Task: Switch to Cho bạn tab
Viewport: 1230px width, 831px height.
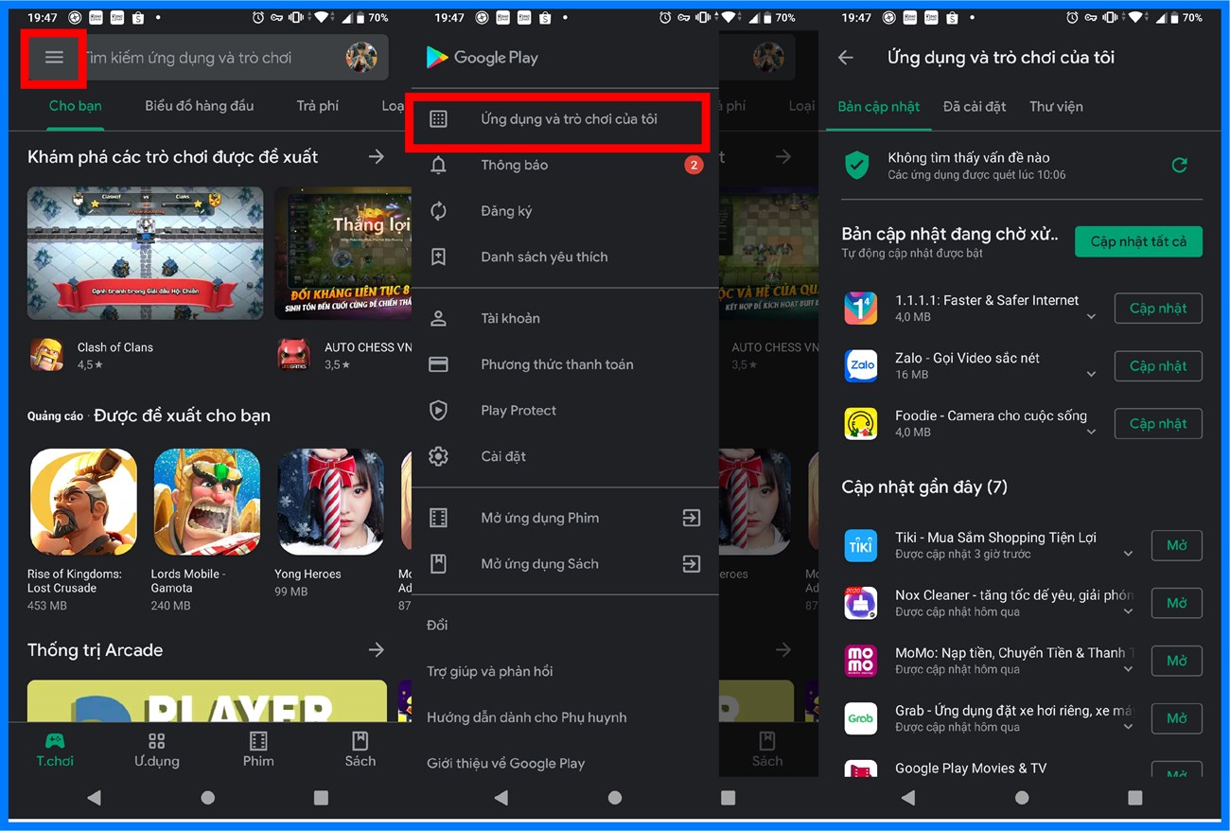Action: pyautogui.click(x=76, y=106)
